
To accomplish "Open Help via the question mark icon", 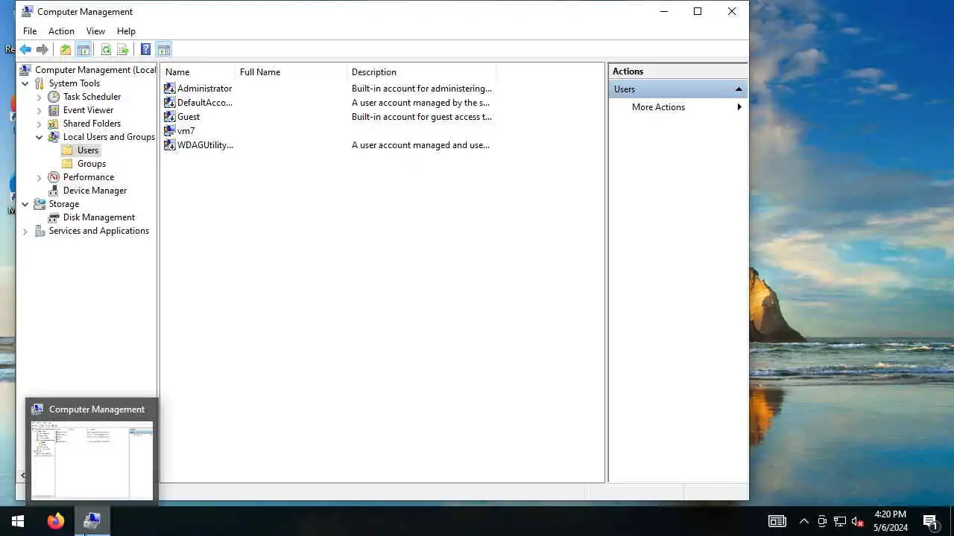I will 145,50.
